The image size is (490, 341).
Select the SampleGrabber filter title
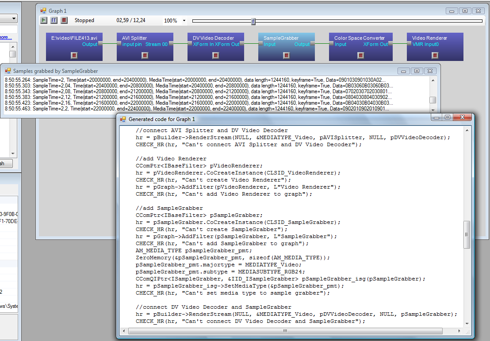(x=281, y=38)
